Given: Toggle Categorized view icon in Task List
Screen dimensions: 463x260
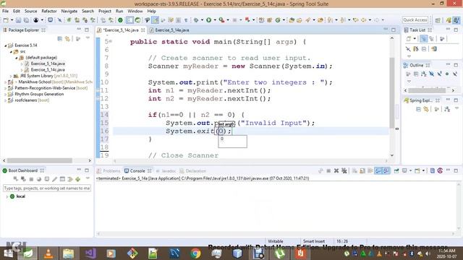Looking at the screenshot, I should coord(424,38).
